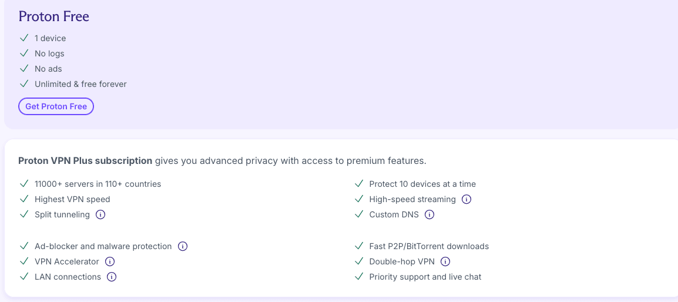Click the Get Proton Free button
The width and height of the screenshot is (678, 302).
56,106
